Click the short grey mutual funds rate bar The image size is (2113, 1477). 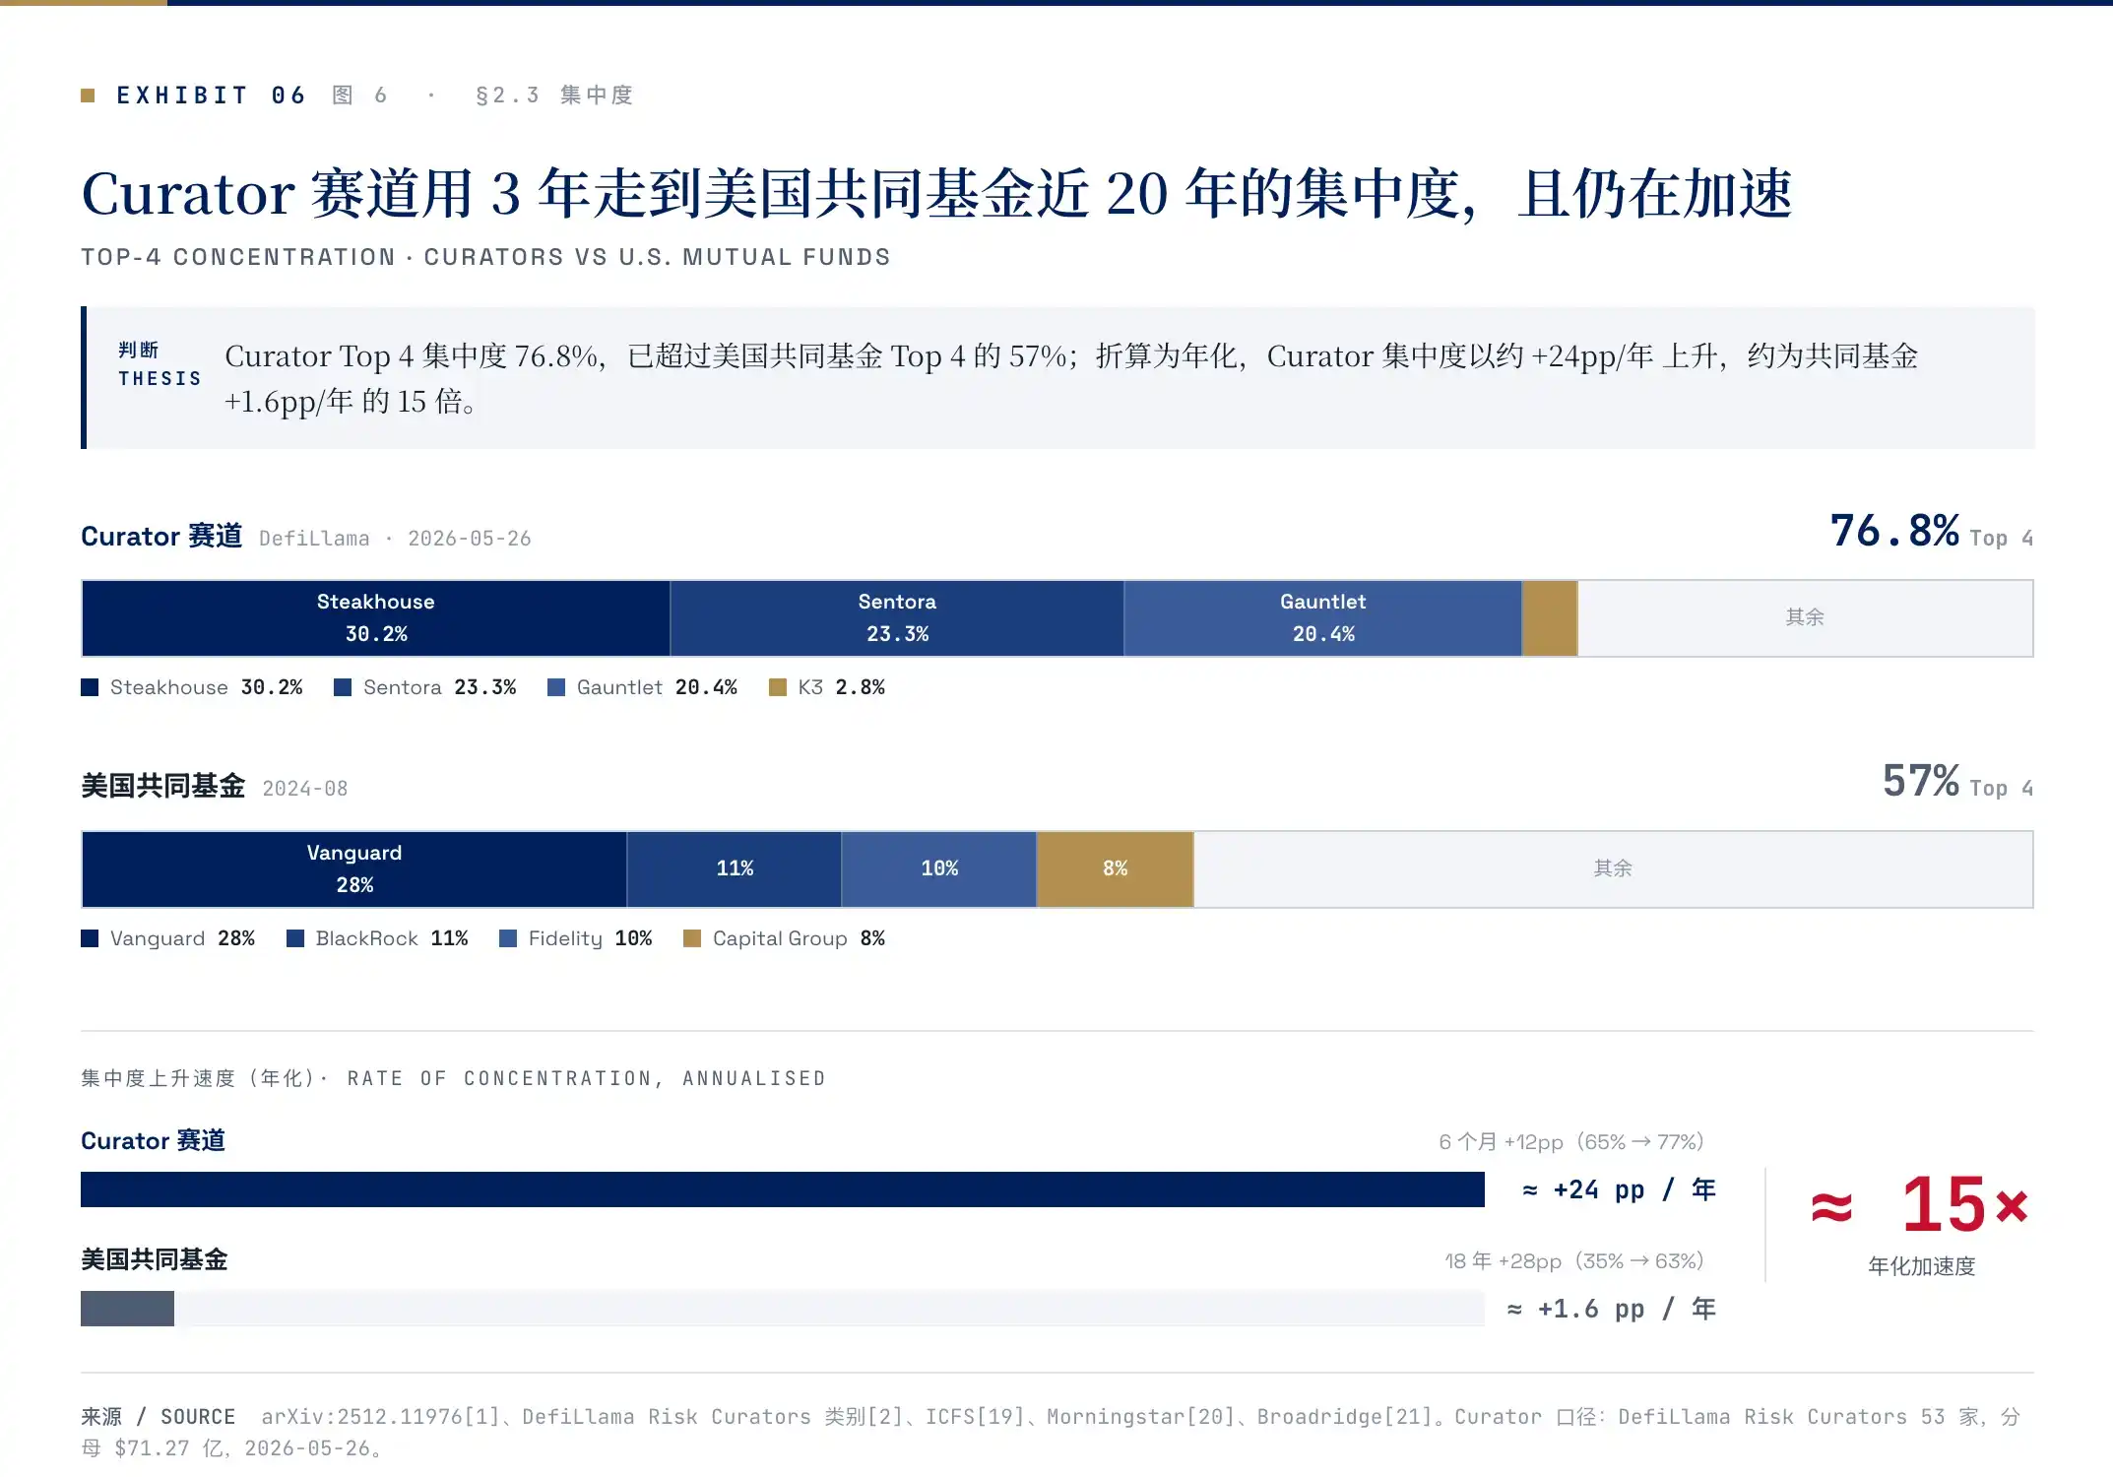127,1309
